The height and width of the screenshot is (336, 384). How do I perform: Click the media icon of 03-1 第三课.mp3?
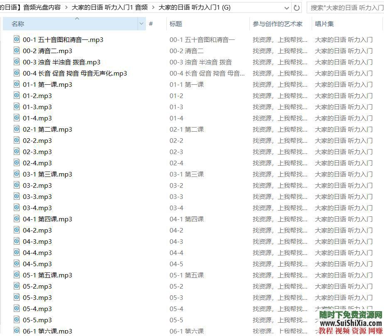pos(17,174)
